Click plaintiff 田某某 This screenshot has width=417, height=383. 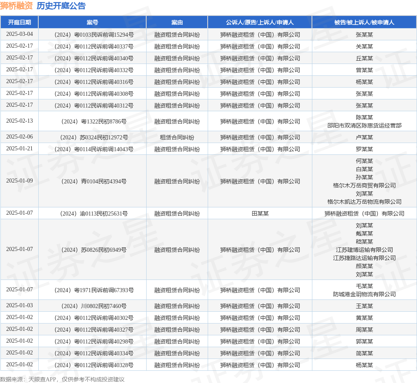click(x=260, y=214)
